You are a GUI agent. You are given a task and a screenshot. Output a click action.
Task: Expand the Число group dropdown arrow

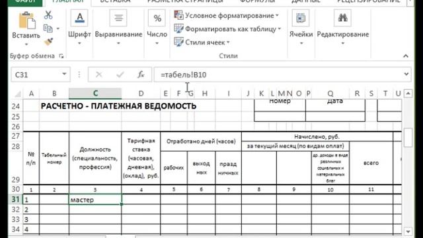pos(157,43)
